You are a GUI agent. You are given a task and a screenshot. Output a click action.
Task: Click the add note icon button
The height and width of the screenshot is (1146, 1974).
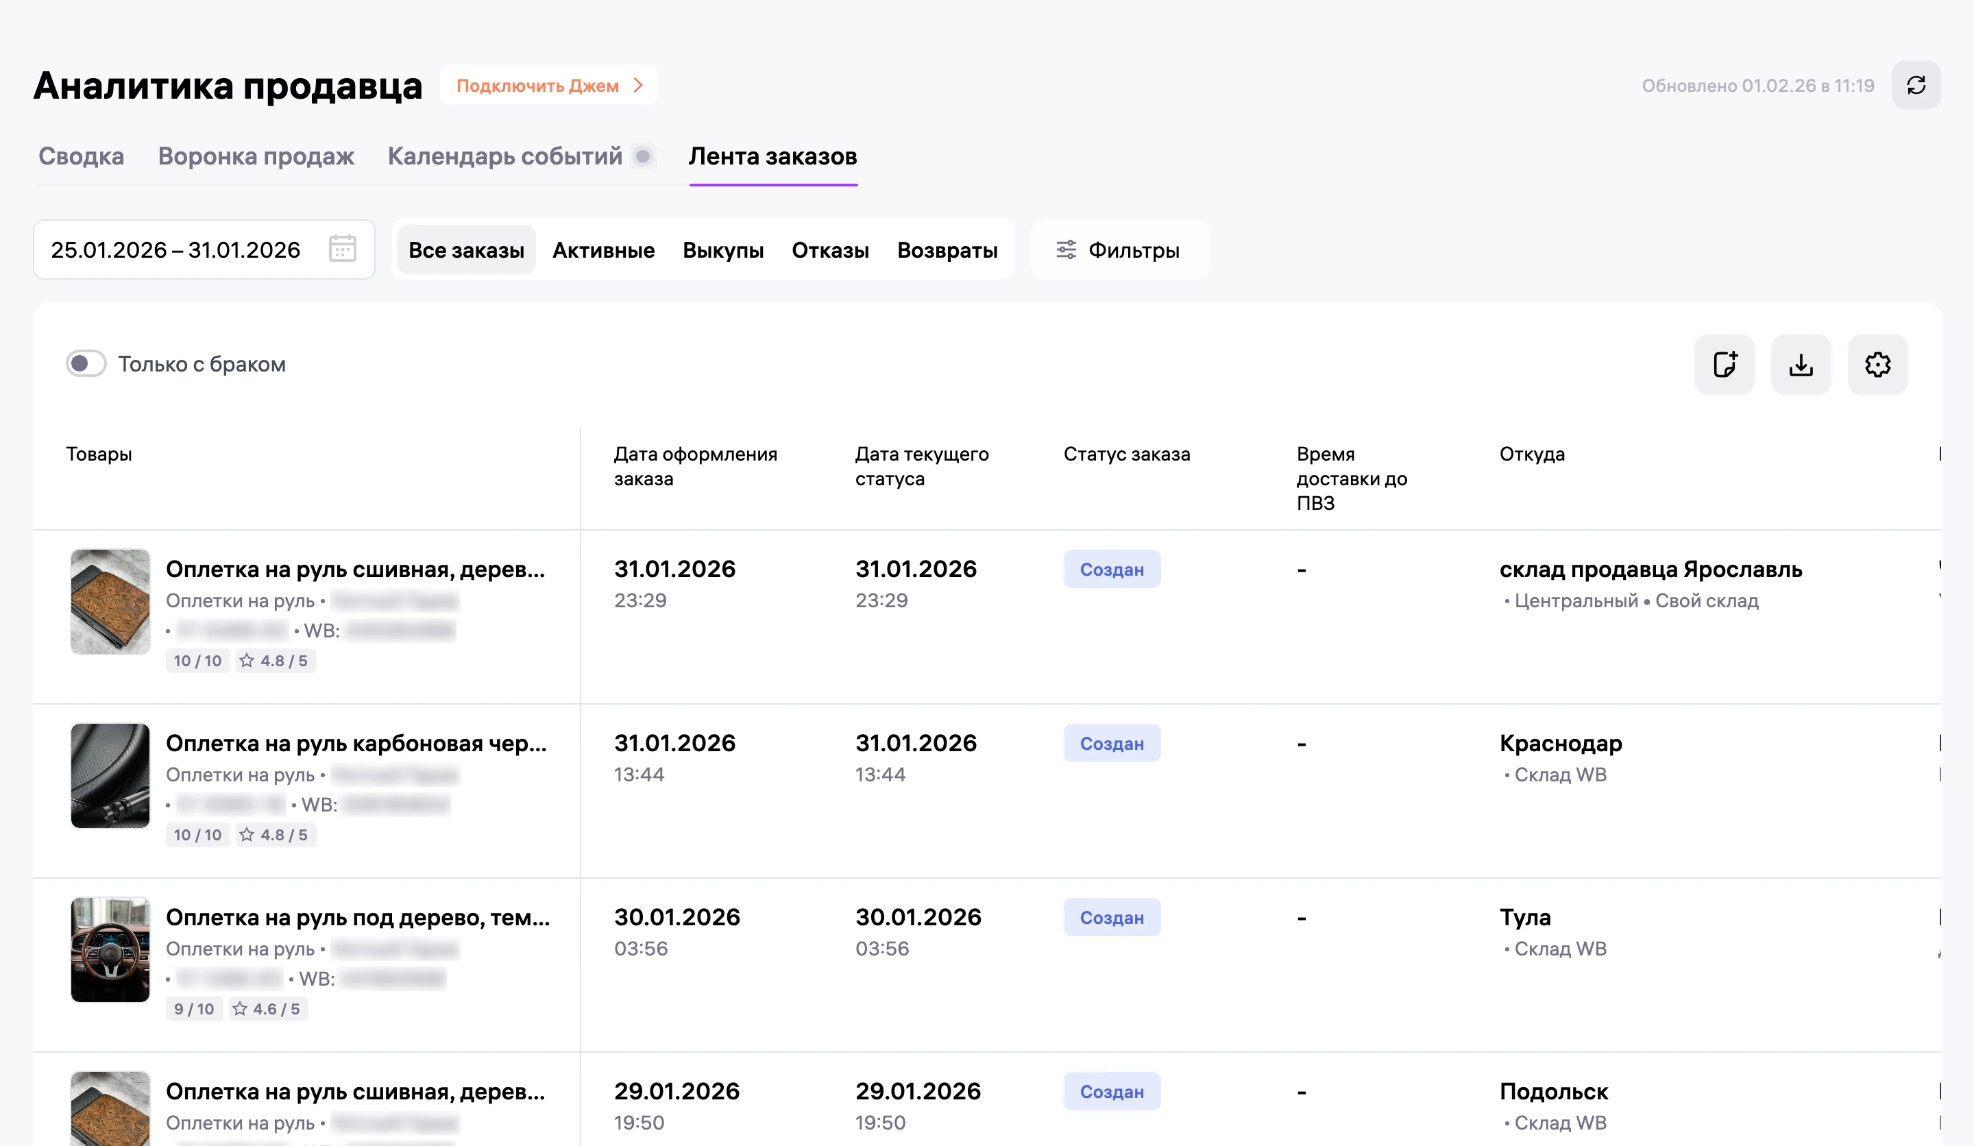click(1724, 364)
